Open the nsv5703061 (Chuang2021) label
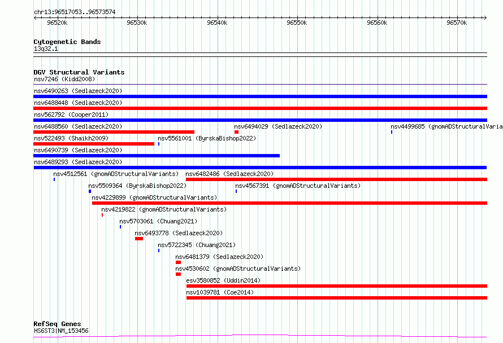The width and height of the screenshot is (503, 343). [x=158, y=221]
